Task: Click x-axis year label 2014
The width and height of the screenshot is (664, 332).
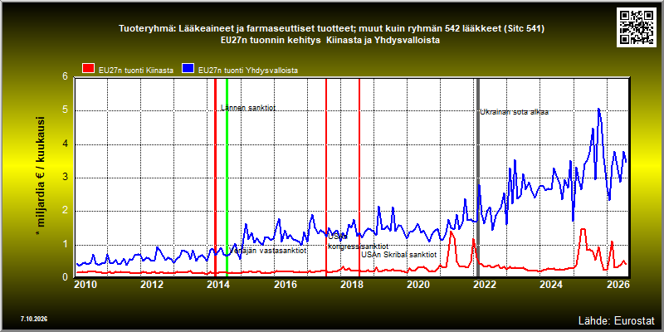Action: tap(219, 284)
